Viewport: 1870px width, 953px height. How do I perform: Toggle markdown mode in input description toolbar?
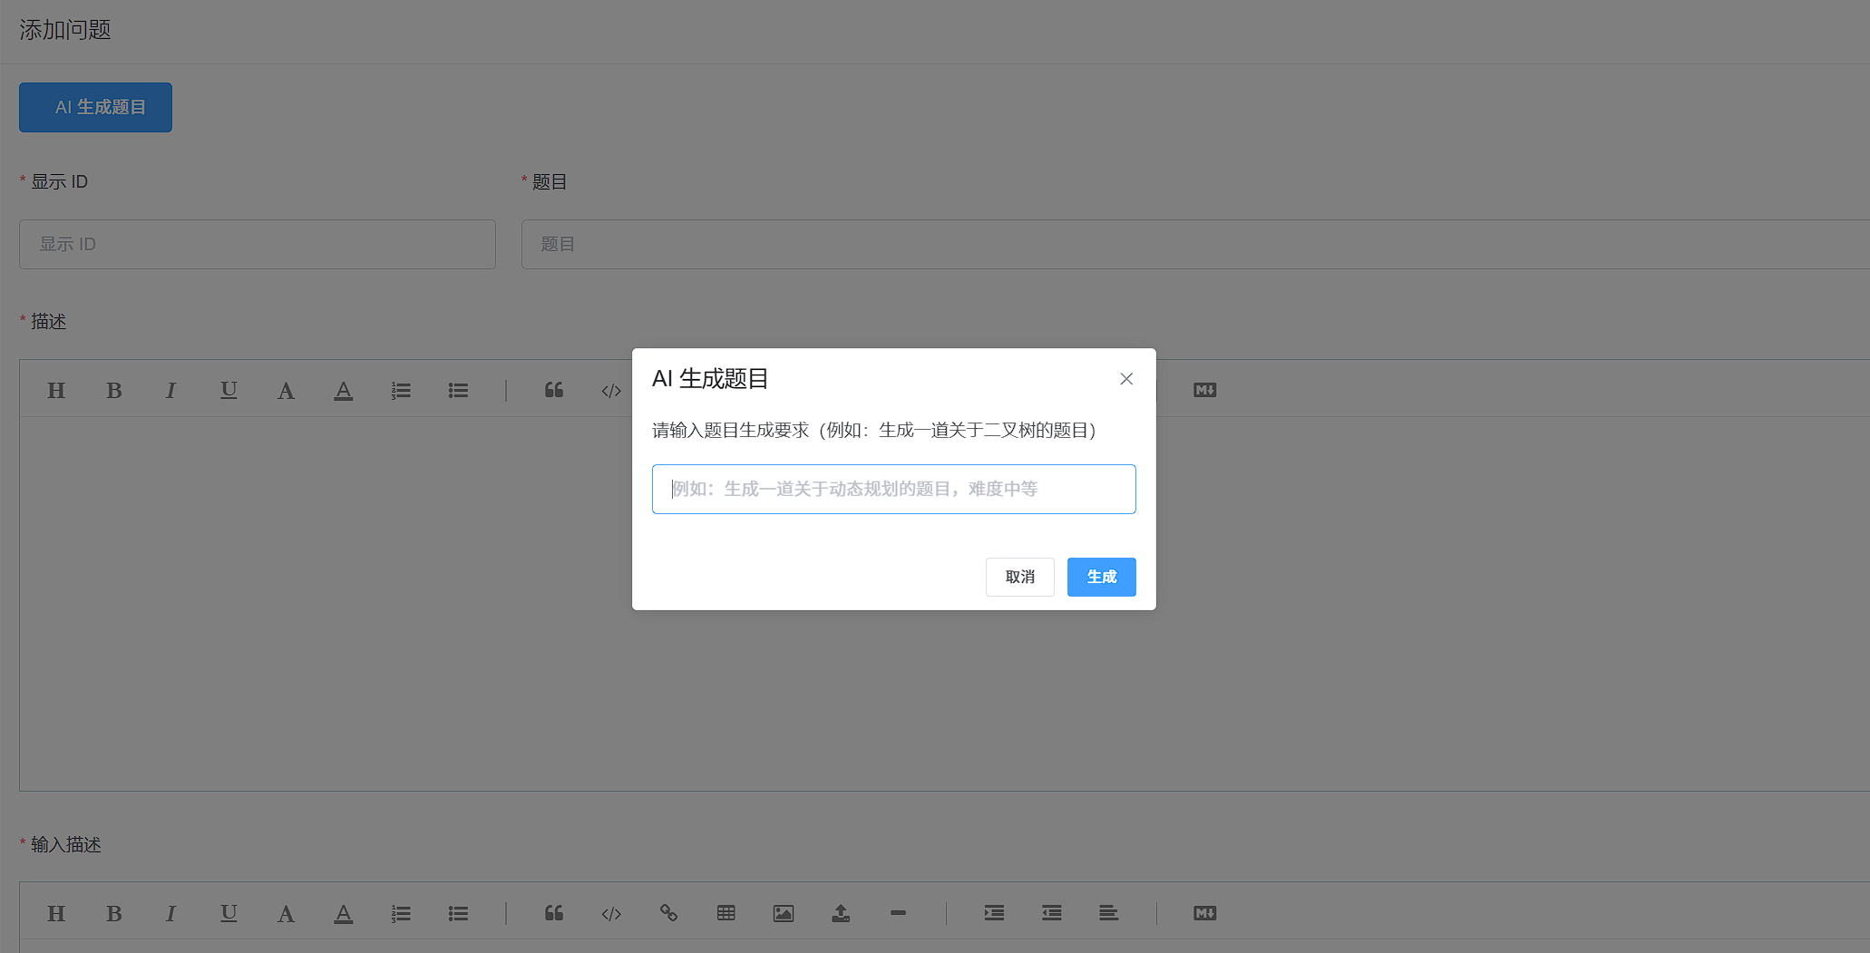(x=1205, y=913)
